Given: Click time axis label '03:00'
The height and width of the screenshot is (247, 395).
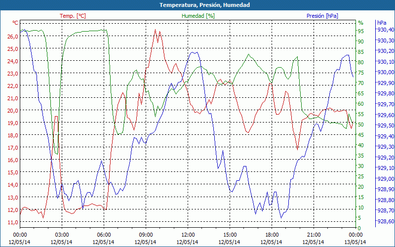Looking at the screenshot, I should click(x=62, y=235).
